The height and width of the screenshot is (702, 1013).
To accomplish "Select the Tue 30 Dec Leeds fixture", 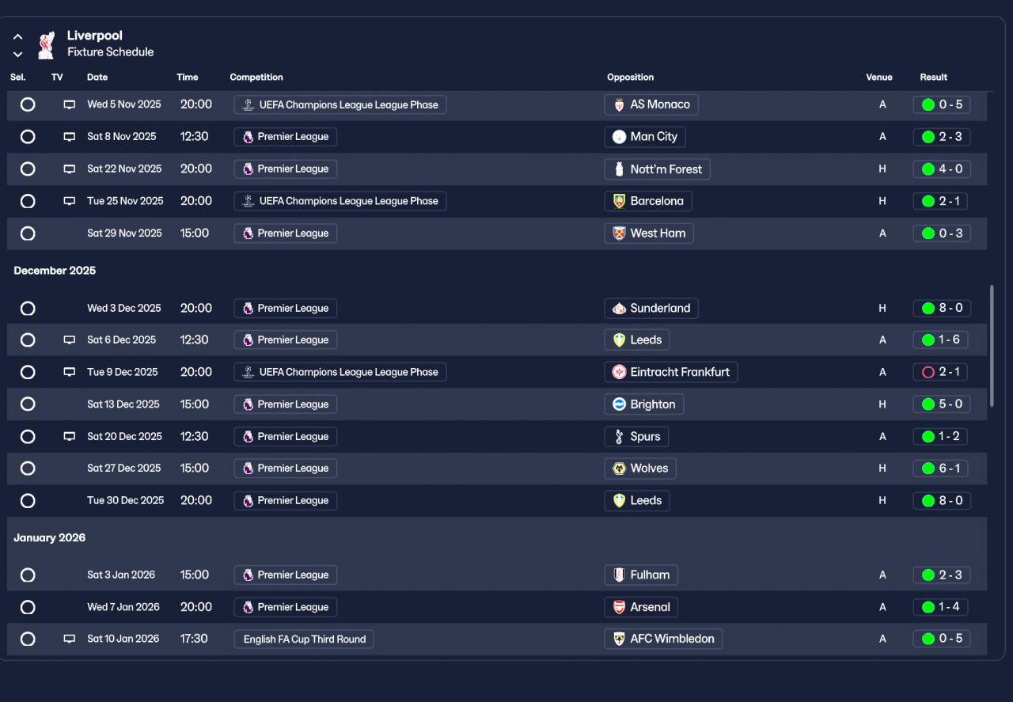I will (28, 501).
